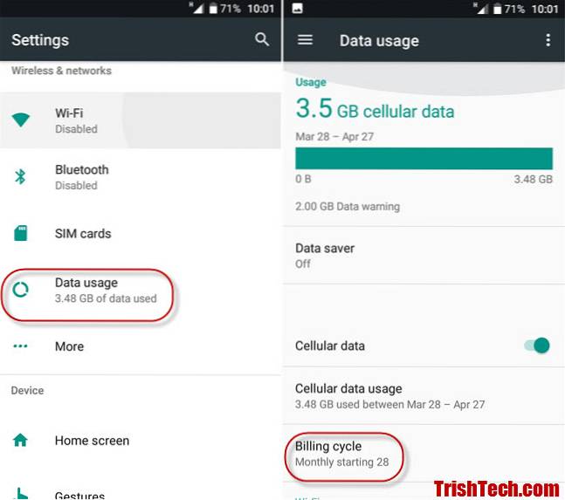Toggle the Cellular data switch
The width and height of the screenshot is (565, 500).
[x=536, y=346]
